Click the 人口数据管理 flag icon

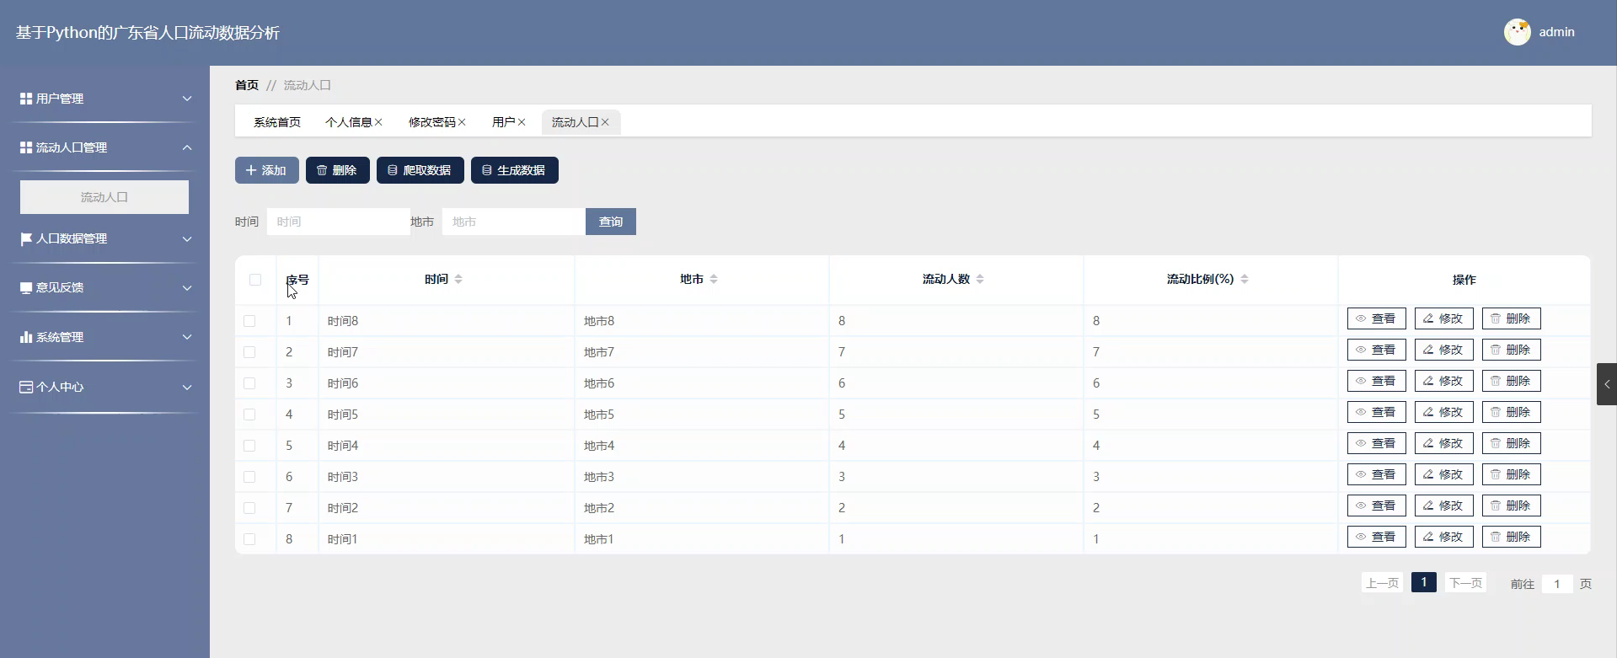coord(26,239)
